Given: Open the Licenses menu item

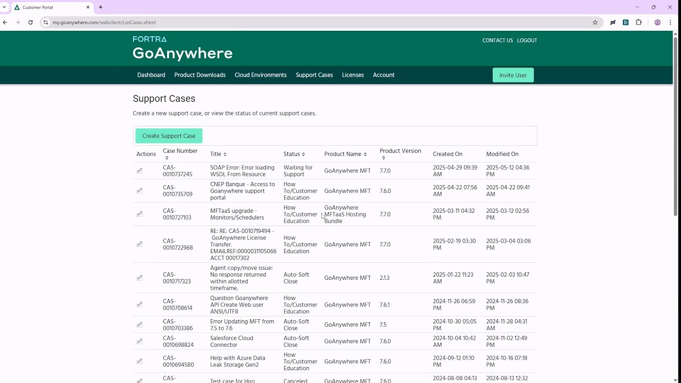Looking at the screenshot, I should point(353,75).
